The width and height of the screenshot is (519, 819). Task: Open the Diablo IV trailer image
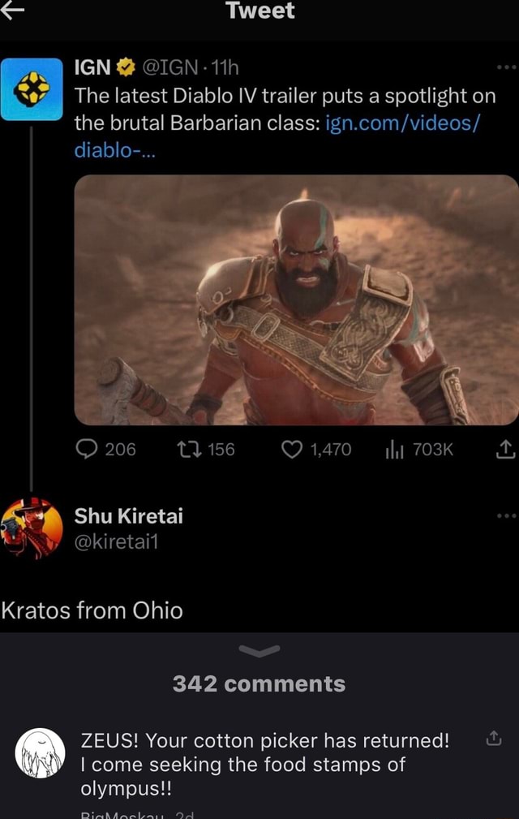tap(296, 300)
